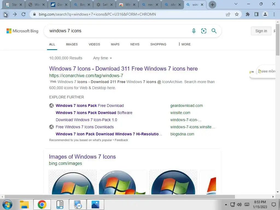Switch to the 'silv' browser tab

[x=173, y=5]
